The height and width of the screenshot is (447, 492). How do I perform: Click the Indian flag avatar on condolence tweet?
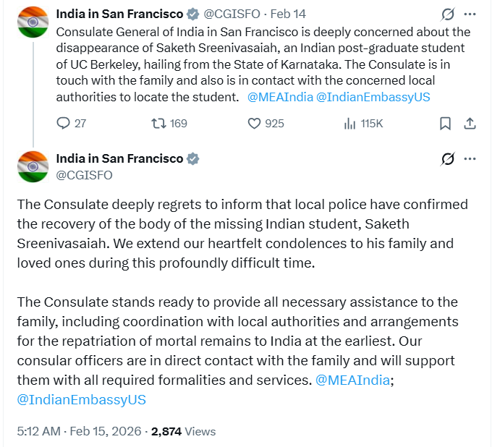click(x=32, y=167)
